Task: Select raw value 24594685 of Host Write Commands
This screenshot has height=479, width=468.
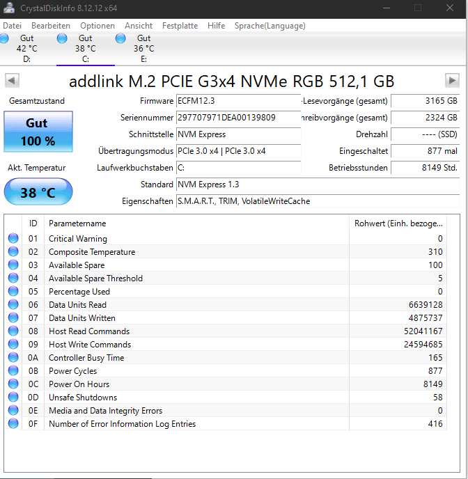Action: click(x=423, y=344)
